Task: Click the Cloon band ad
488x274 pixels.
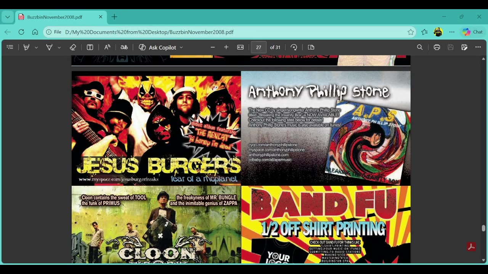Action: coord(156,225)
